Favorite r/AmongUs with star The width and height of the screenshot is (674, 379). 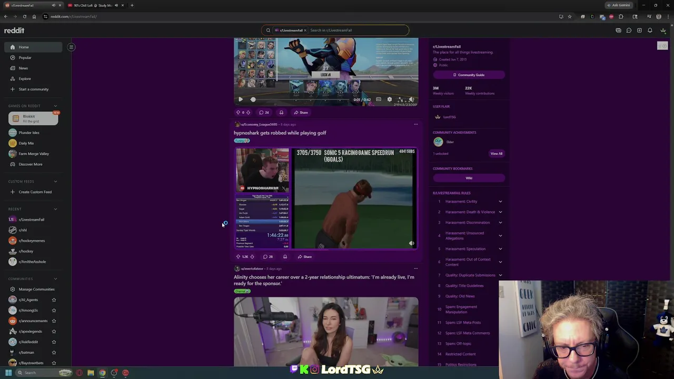pos(54,310)
